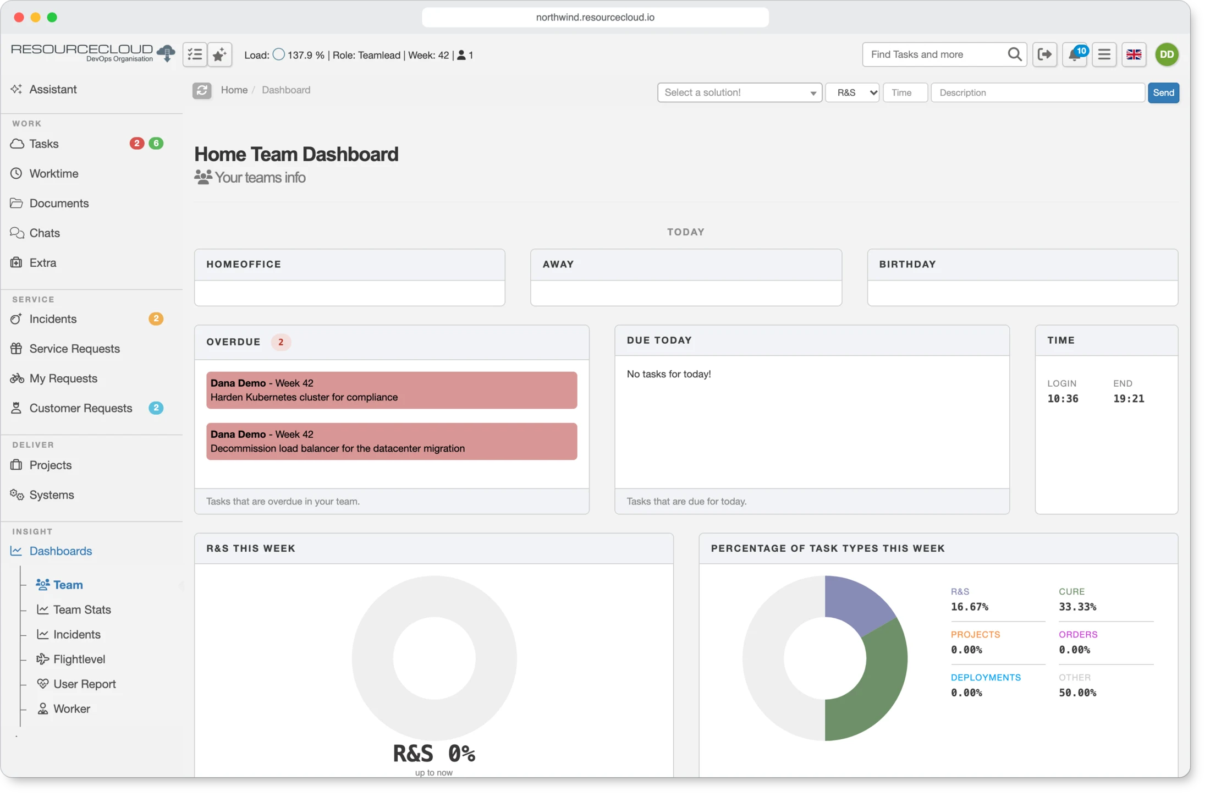The width and height of the screenshot is (1210, 802).
Task: Click the logout arrow icon
Action: (1044, 54)
